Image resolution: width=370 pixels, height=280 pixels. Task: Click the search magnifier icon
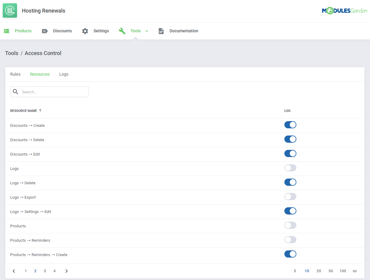tap(16, 92)
